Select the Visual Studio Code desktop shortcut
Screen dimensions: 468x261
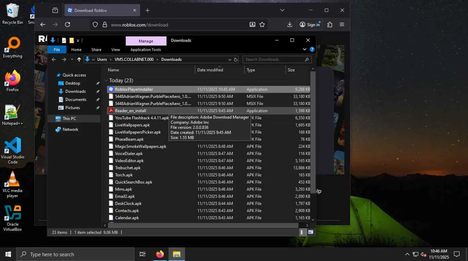tap(13, 151)
